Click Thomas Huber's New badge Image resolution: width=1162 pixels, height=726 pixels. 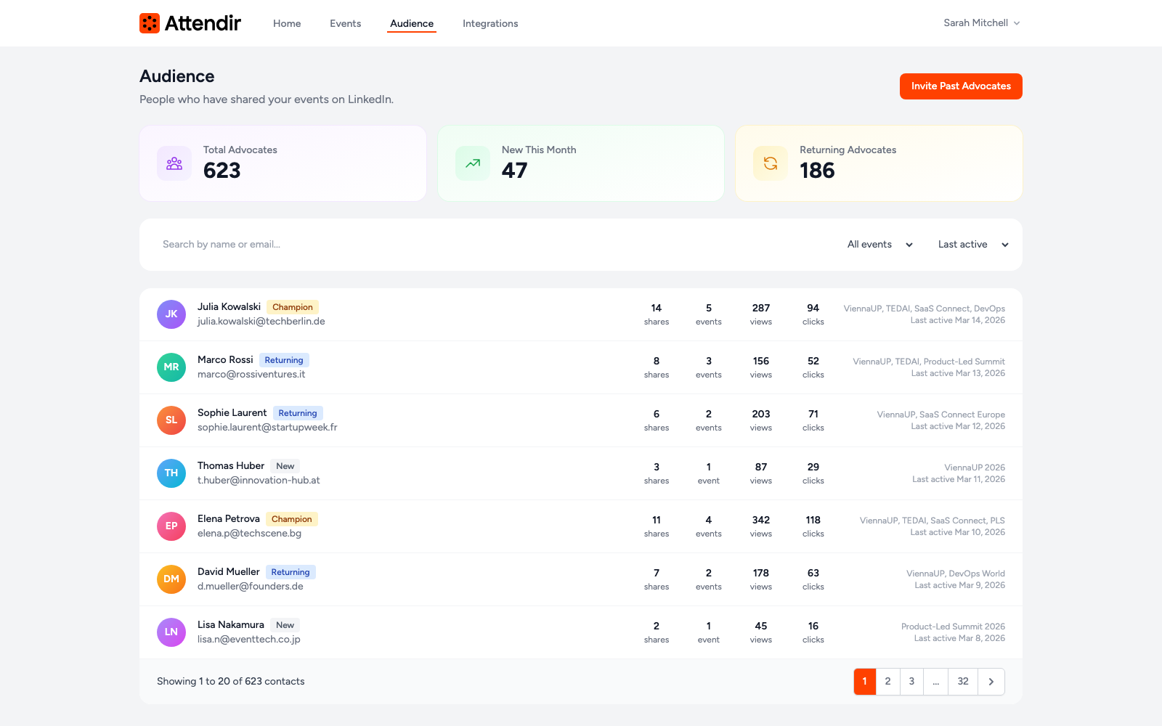[285, 466]
